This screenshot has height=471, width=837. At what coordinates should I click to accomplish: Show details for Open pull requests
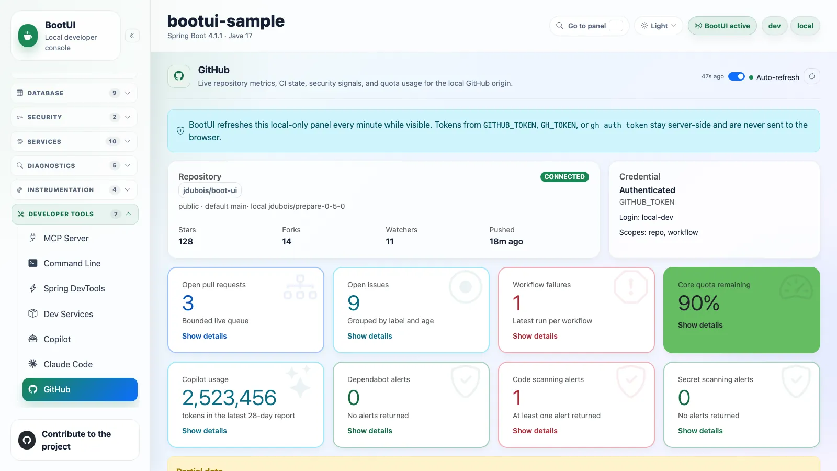pyautogui.click(x=205, y=336)
